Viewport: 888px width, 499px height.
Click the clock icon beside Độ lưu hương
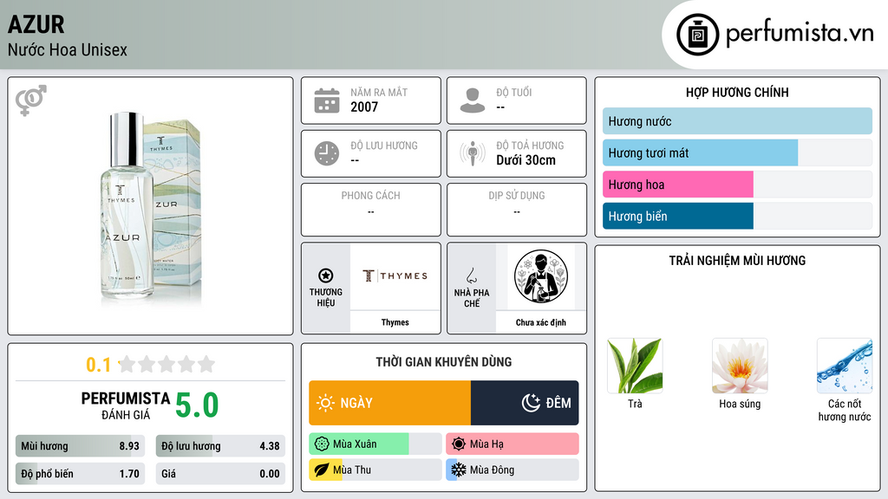327,153
